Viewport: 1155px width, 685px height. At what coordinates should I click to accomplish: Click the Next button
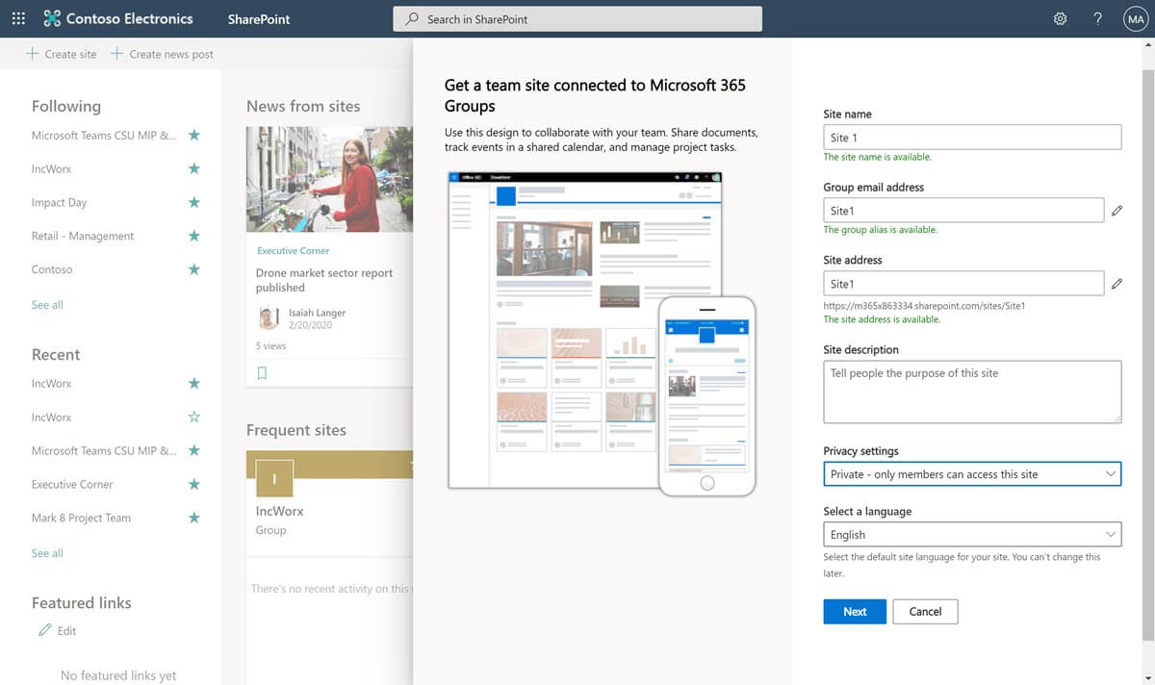855,611
